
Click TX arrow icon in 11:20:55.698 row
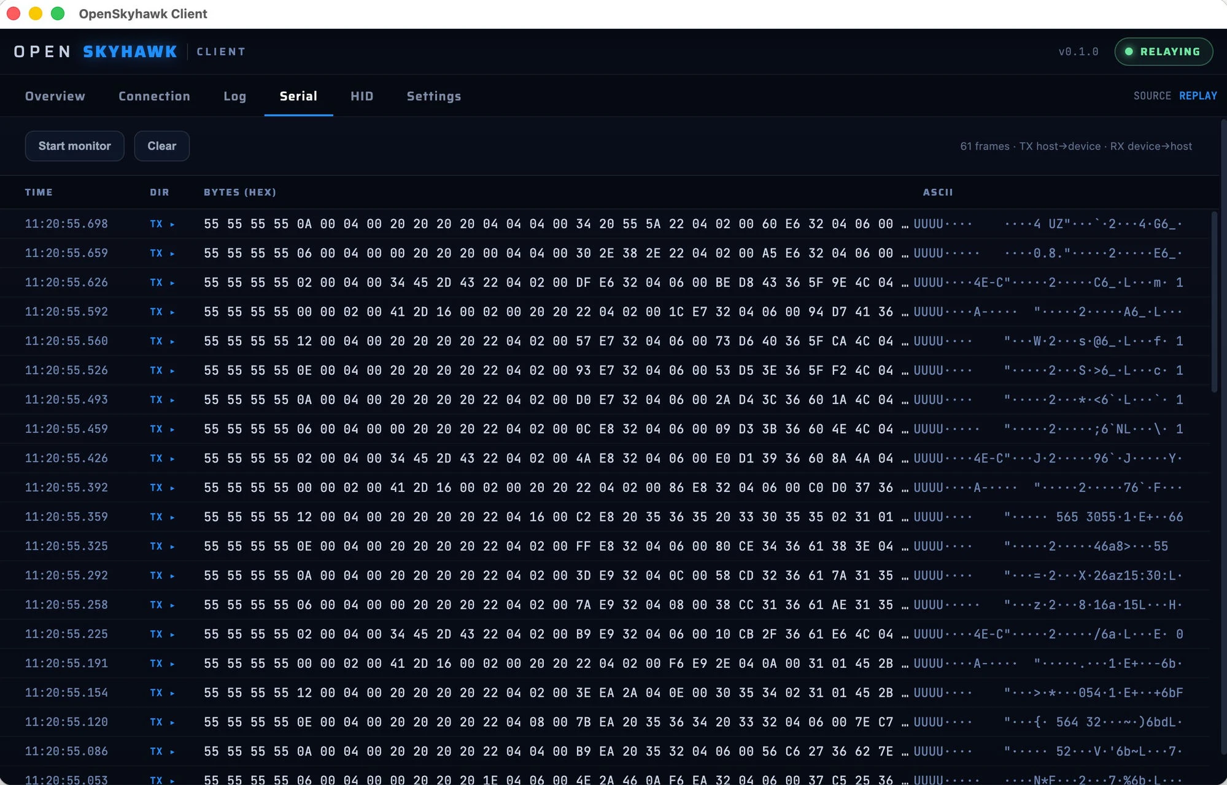(x=172, y=224)
